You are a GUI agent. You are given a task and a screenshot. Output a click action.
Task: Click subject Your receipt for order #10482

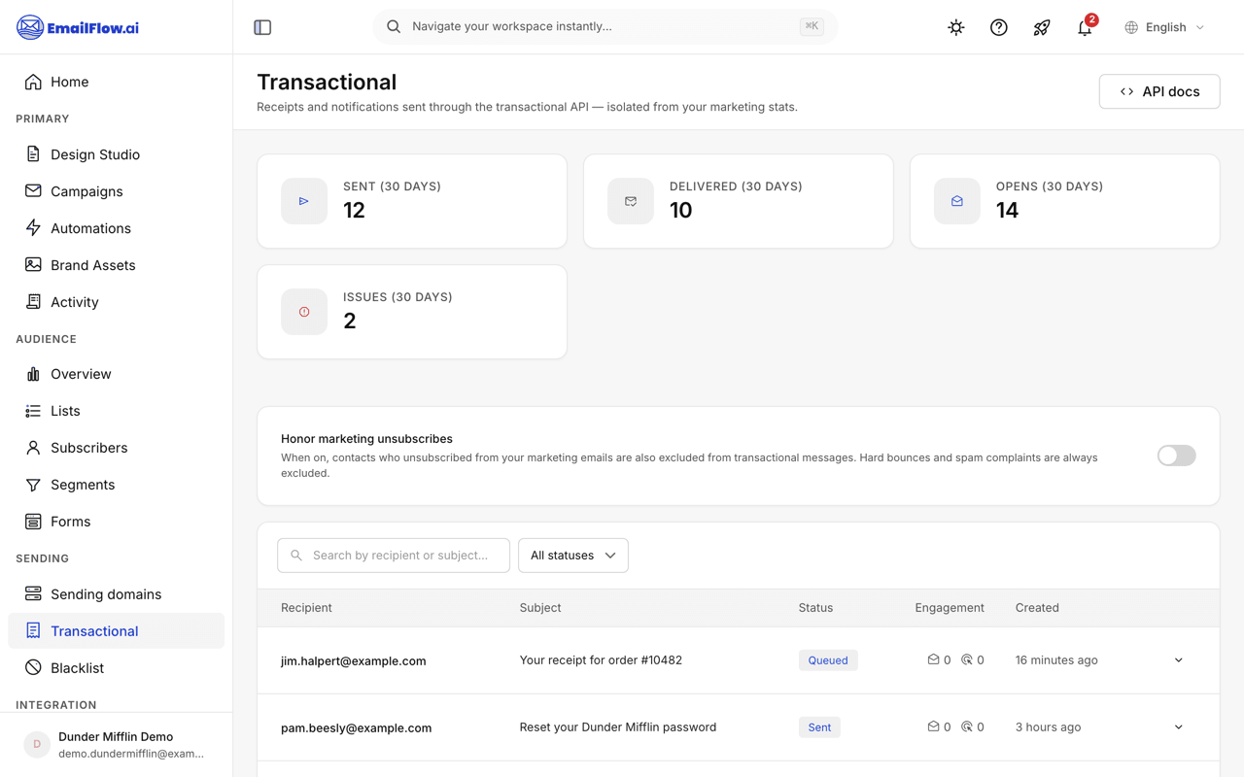601,660
